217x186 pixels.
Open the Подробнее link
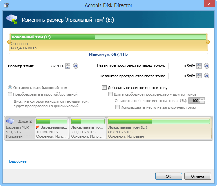[x=17, y=161]
